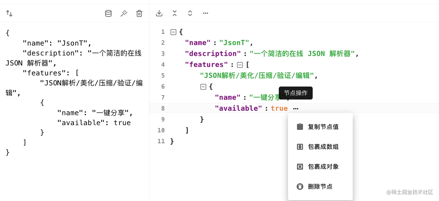Click "name": "JsonT" line in left editor
This screenshot has height=201, width=439.
pyautogui.click(x=57, y=43)
